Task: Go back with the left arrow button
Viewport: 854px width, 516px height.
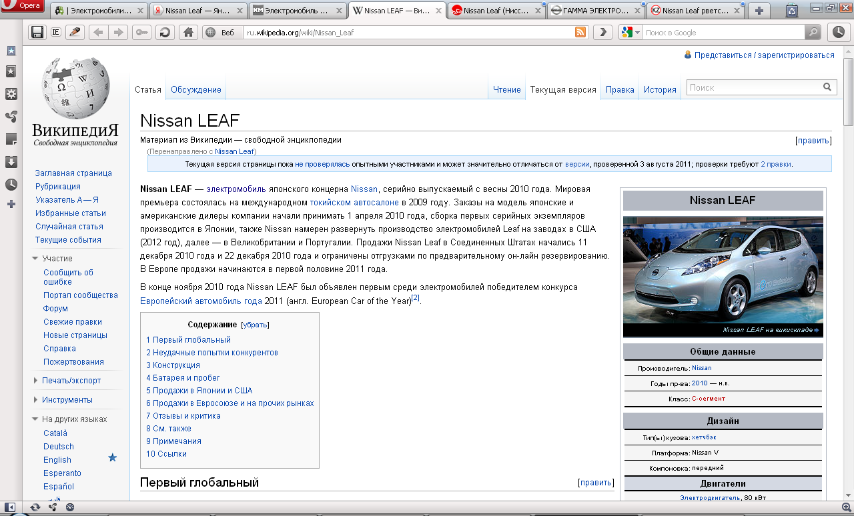Action: 98,32
